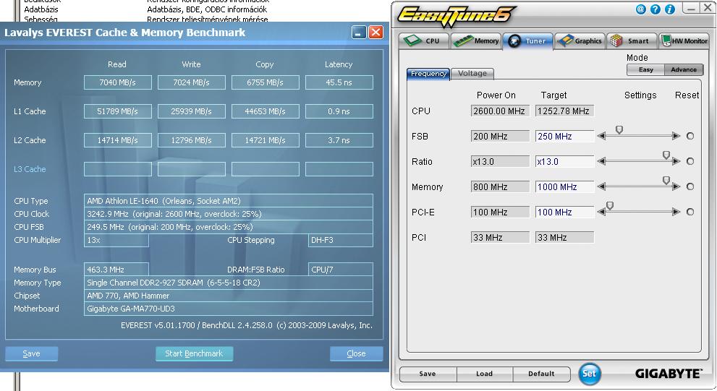Image resolution: width=717 pixels, height=391 pixels.
Task: Click the FSB slider handle
Action: coord(619,130)
